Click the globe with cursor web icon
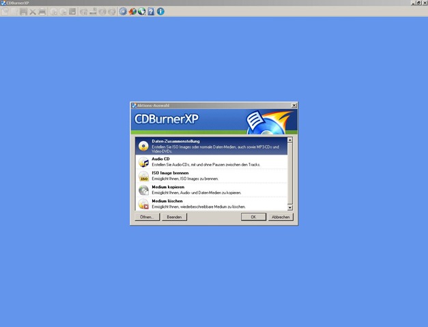 coord(142,12)
